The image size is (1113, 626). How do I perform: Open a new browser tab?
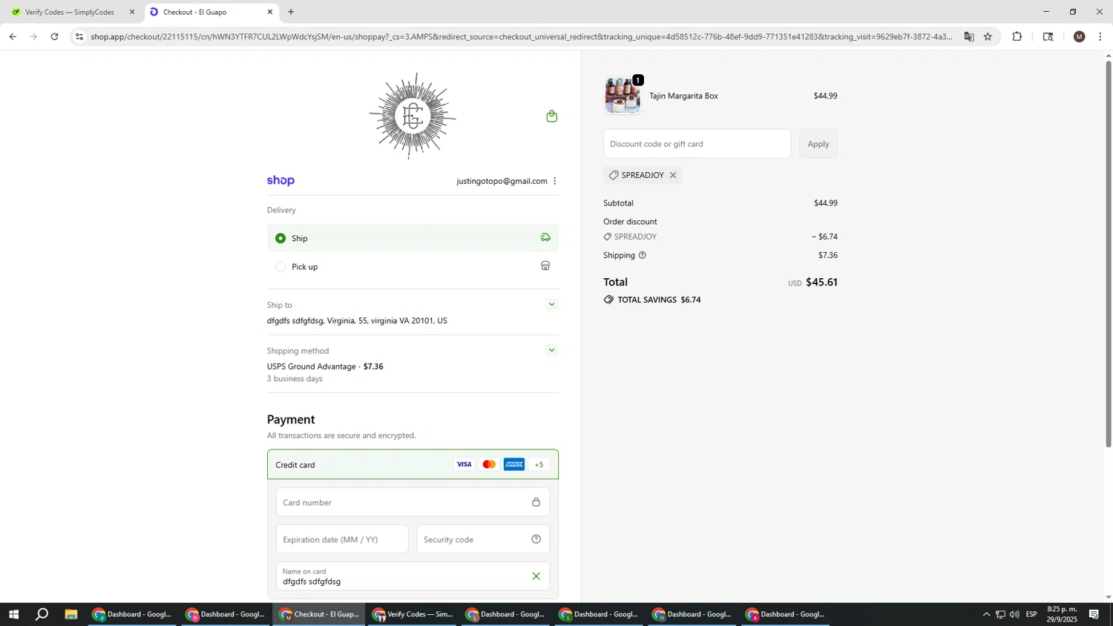tap(291, 12)
